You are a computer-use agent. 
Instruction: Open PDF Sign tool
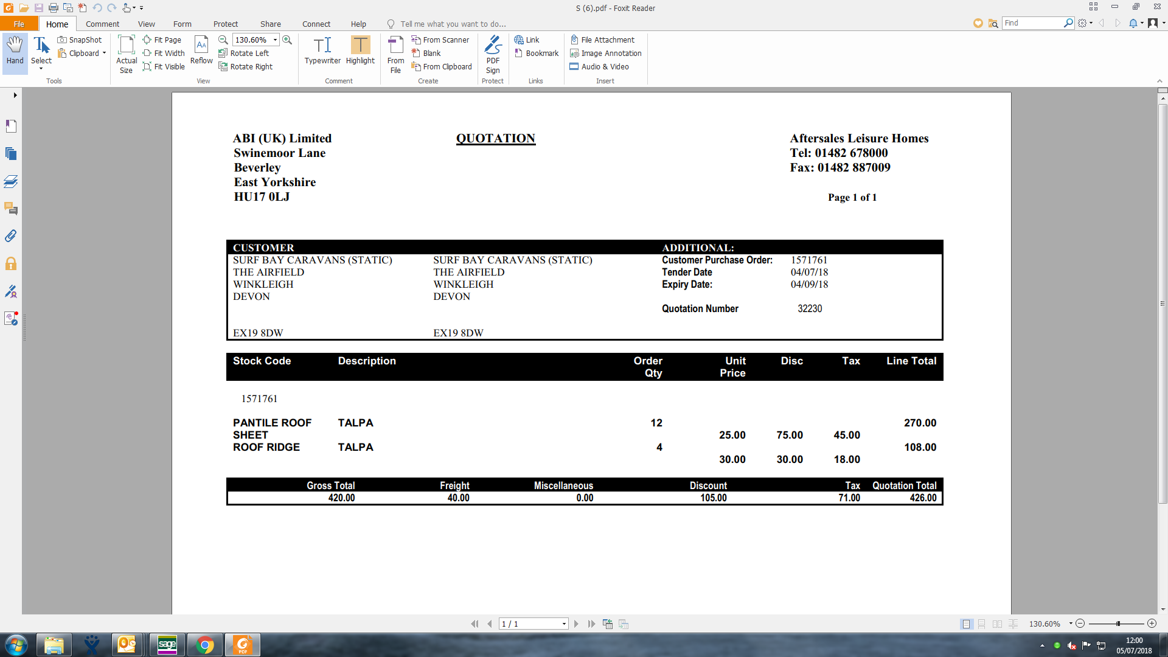[493, 54]
